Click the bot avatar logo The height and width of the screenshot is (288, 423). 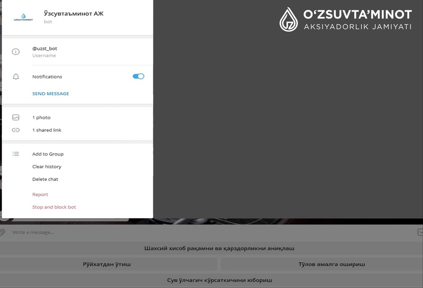pyautogui.click(x=23, y=17)
